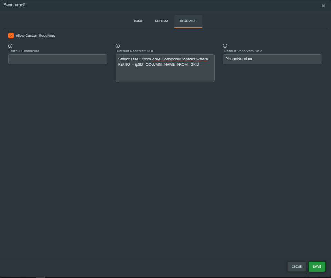The height and width of the screenshot is (278, 331).
Task: Click the CLOSE button
Action: point(296,267)
